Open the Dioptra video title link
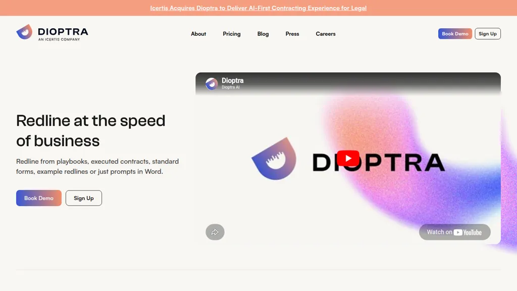517x291 pixels. click(232, 80)
